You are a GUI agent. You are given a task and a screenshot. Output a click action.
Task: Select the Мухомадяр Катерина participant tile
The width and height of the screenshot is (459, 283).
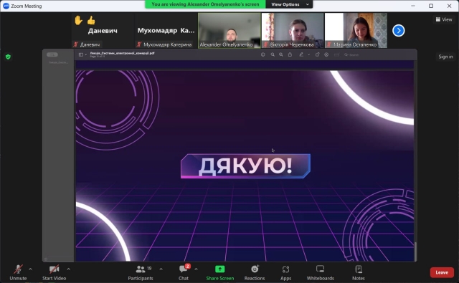166,30
